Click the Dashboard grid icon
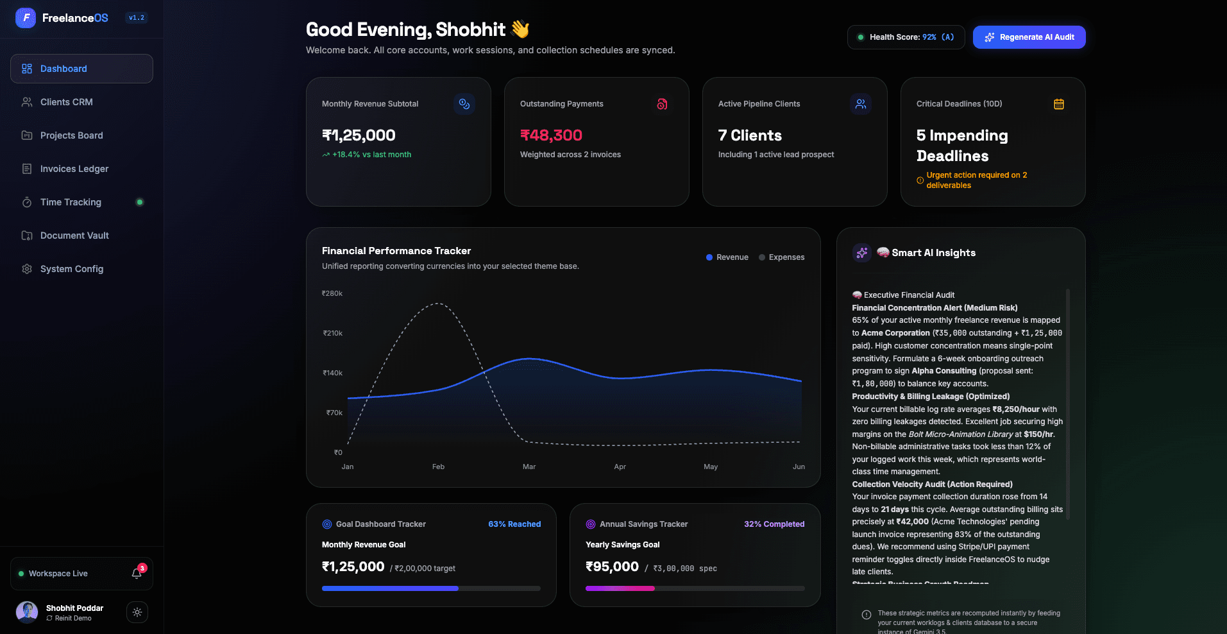 [x=27, y=69]
